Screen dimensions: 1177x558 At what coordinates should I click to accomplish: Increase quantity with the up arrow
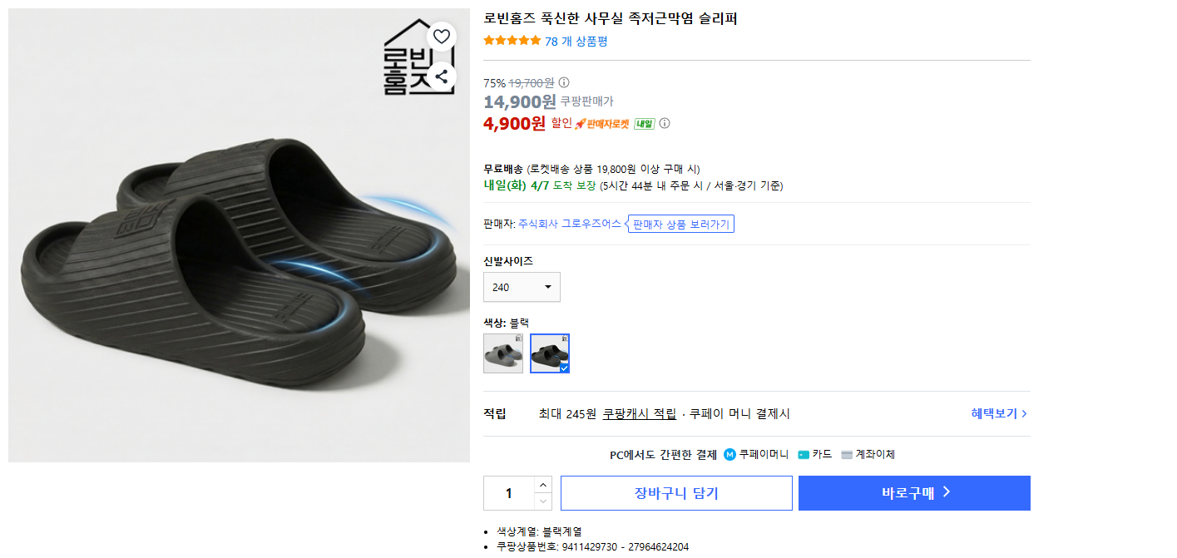pyautogui.click(x=543, y=485)
